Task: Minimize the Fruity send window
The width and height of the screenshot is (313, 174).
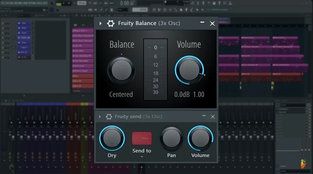Action: (204, 116)
